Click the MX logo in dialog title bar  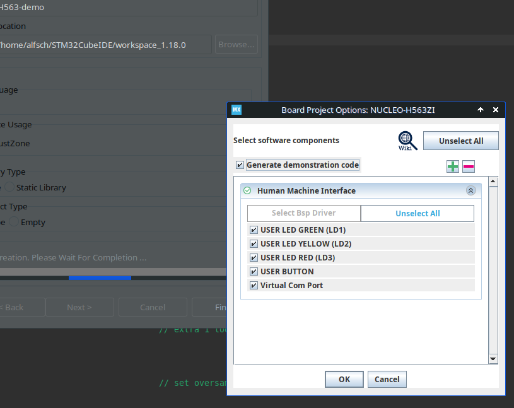pyautogui.click(x=237, y=110)
